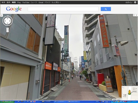Pan the street view up with the arrow
Screen dimensions: 138x103
[7, 19]
